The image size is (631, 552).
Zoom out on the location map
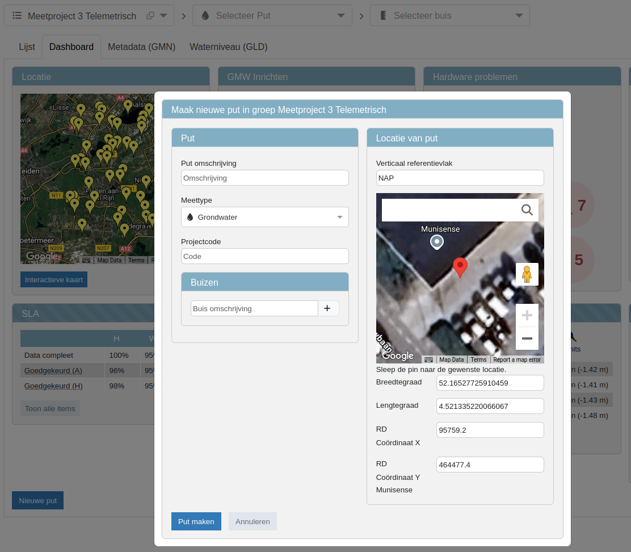[x=527, y=338]
